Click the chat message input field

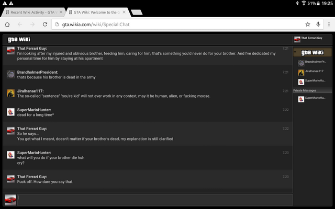155,200
